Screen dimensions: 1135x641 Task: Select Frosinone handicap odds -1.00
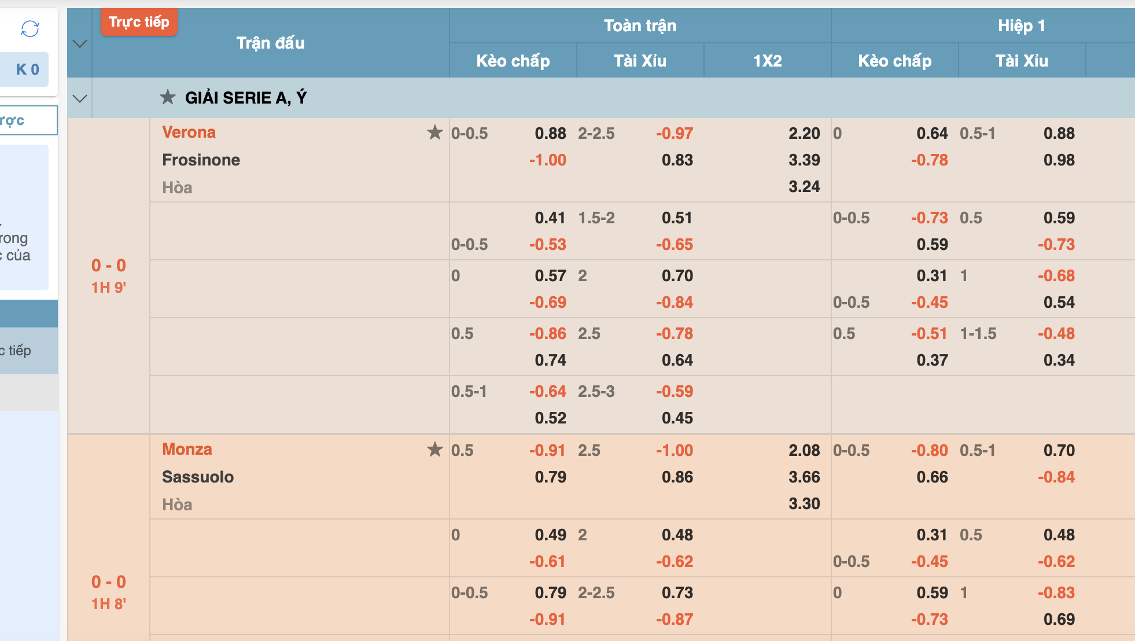point(547,160)
